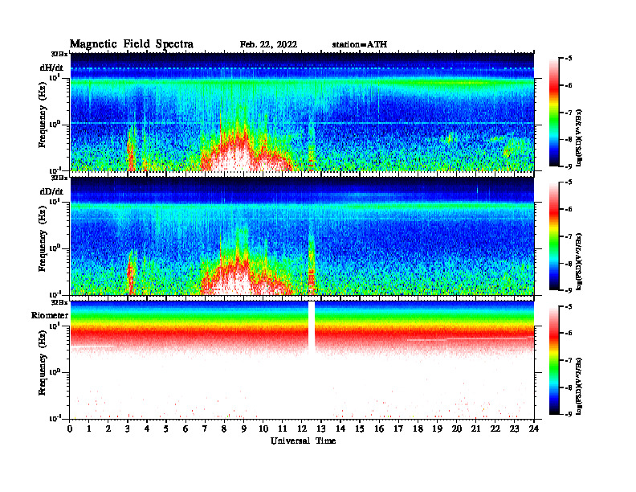Click hour label "14" on time axis
The height and width of the screenshot is (492, 636).
pyautogui.click(x=340, y=428)
